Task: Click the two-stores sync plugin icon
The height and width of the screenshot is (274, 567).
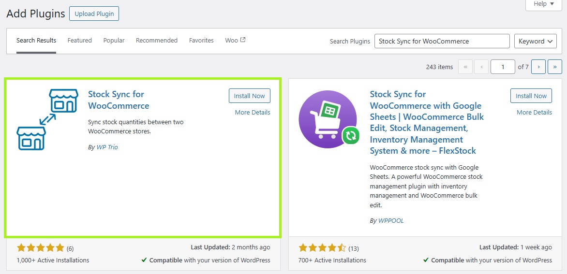Action: [x=47, y=119]
